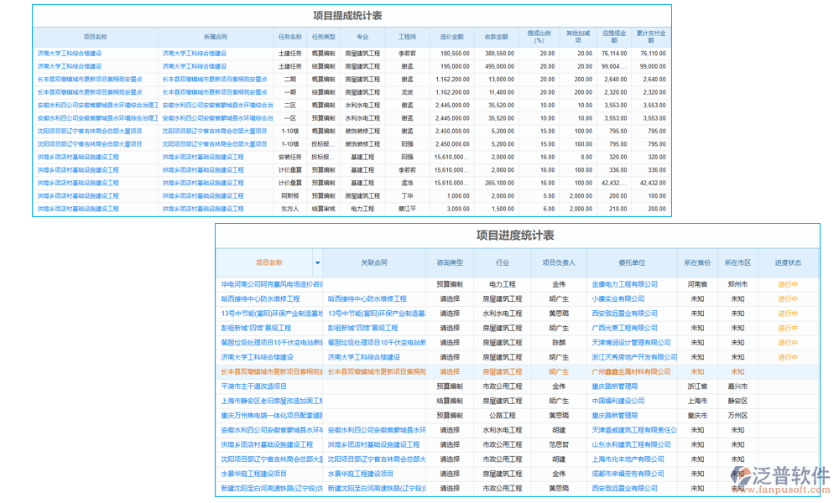Click the 进度状态 column header
Viewport: 839px width, 503px height.
(787, 263)
